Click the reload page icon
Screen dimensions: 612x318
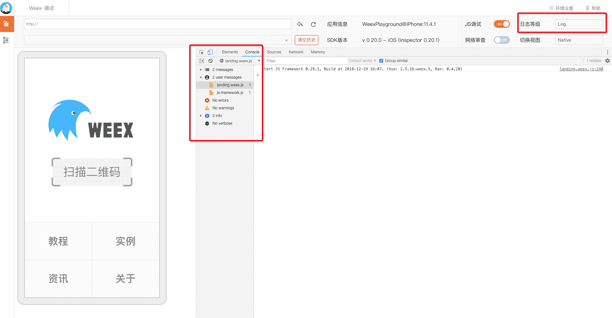pos(313,24)
